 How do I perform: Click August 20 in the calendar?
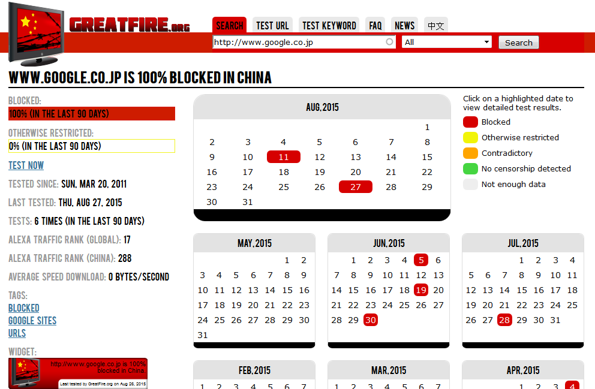pyautogui.click(x=356, y=172)
